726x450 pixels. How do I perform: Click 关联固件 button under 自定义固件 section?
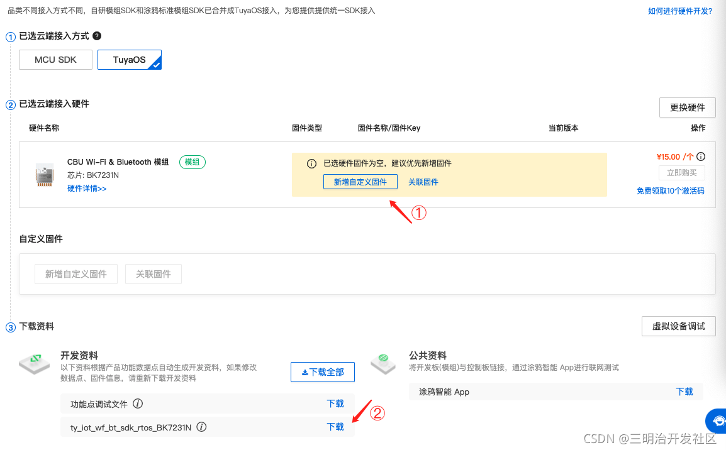coord(154,274)
